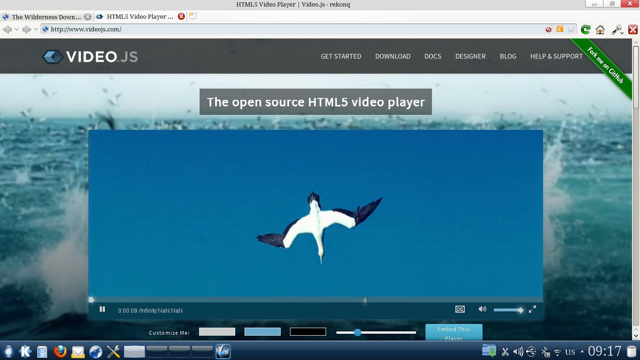
Task: Open the back history dropdown arrow
Action: [x=16, y=30]
